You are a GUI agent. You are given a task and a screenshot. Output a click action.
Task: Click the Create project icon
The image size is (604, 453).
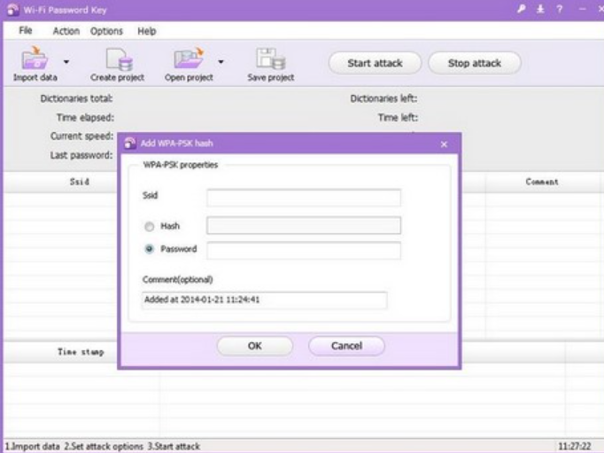tap(119, 59)
